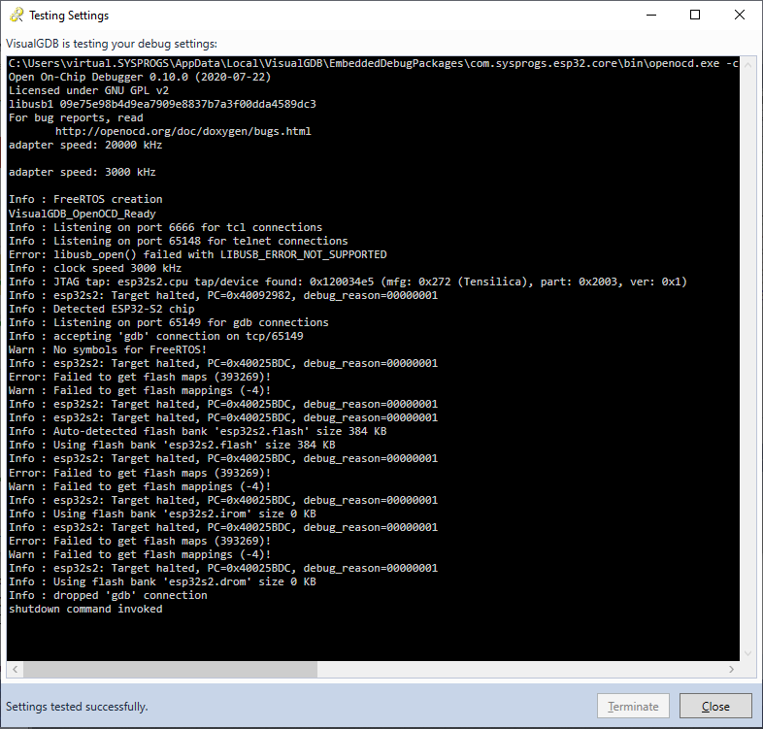Click 'Using flash bank esp32s2.irom' line

162,514
